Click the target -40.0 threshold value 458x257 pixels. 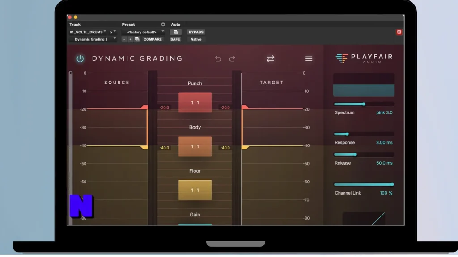pyautogui.click(x=225, y=148)
